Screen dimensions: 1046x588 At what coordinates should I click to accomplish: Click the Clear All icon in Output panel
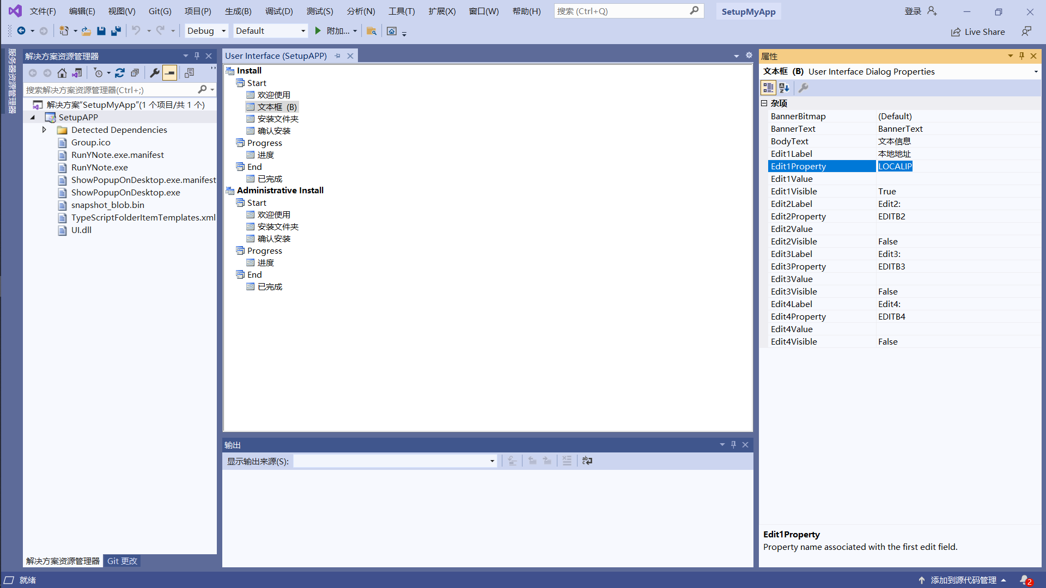pos(567,461)
